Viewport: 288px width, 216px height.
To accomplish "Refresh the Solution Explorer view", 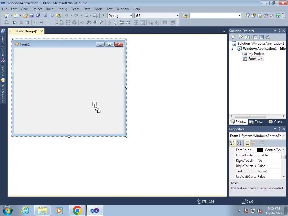I will [247, 37].
